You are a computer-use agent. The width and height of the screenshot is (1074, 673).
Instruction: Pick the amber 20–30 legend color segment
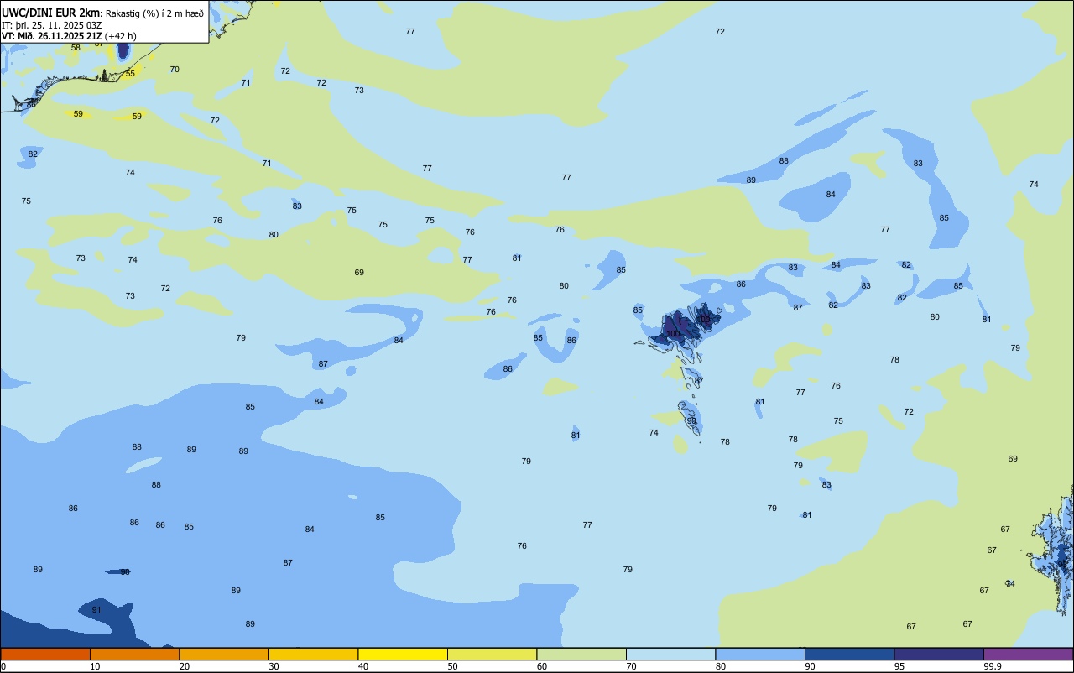tap(224, 654)
